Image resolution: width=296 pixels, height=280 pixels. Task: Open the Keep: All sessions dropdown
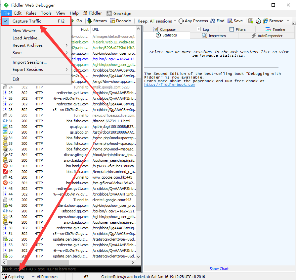coord(157,21)
